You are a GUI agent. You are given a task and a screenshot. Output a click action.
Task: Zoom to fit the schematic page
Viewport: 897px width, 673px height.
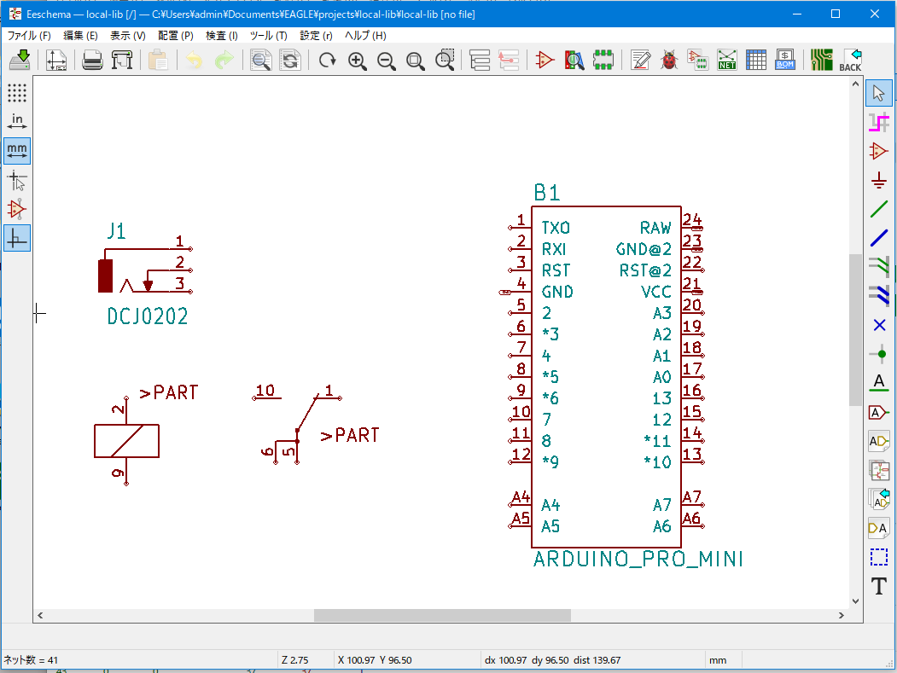[x=416, y=60]
